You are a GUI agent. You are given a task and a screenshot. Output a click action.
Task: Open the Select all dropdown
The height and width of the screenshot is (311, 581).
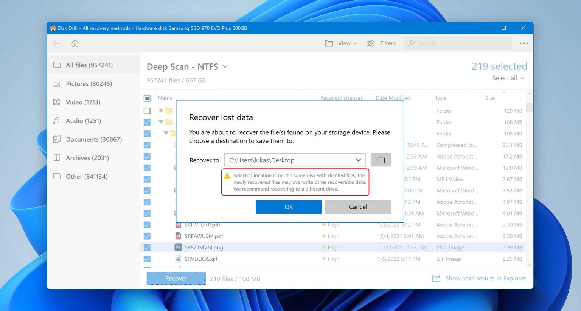[508, 78]
